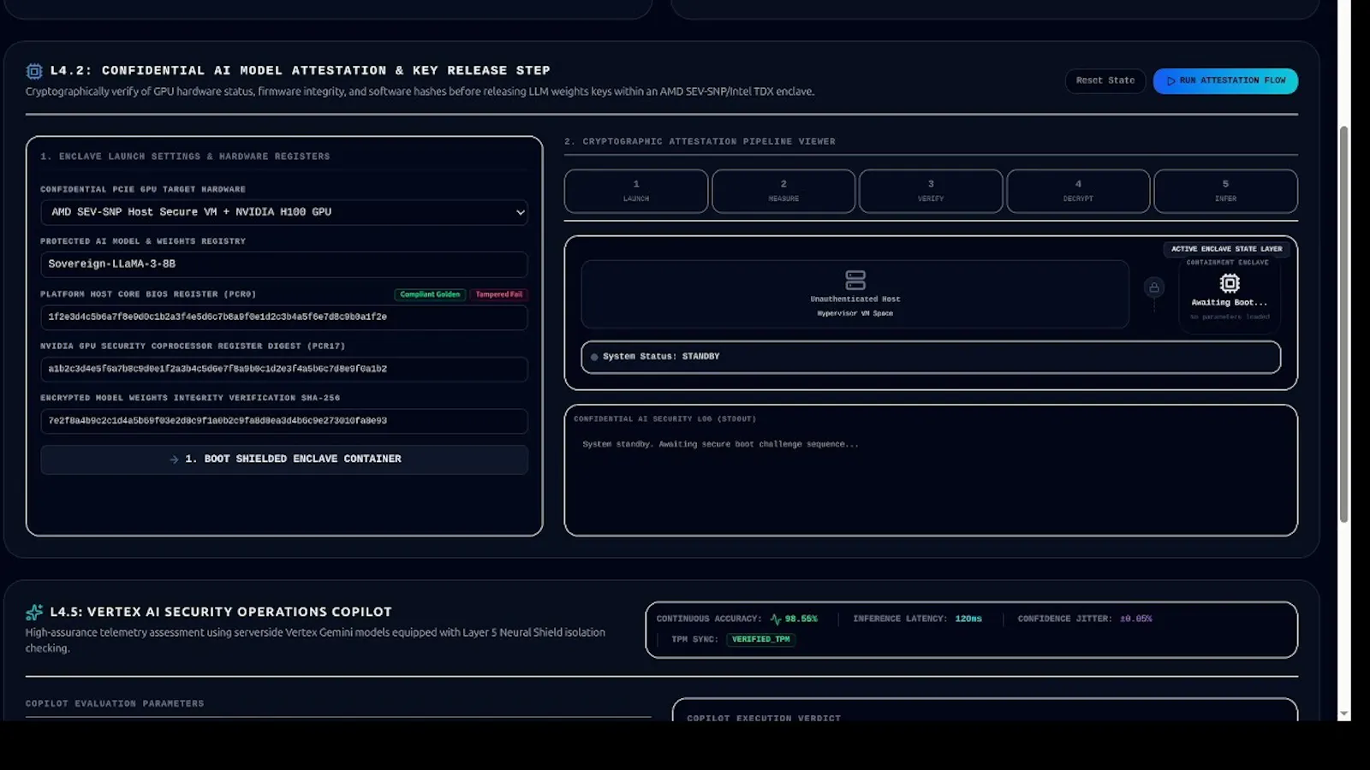Select pipeline step 2 Measure

click(783, 191)
